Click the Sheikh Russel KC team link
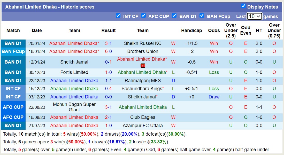This screenshot has width=284, height=155. click(x=143, y=43)
